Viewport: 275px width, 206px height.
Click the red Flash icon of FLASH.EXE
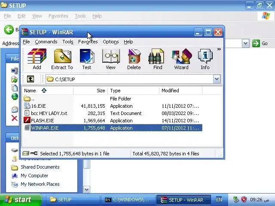pyautogui.click(x=27, y=120)
